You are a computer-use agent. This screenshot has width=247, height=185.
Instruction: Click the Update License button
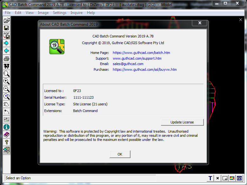[182, 122]
